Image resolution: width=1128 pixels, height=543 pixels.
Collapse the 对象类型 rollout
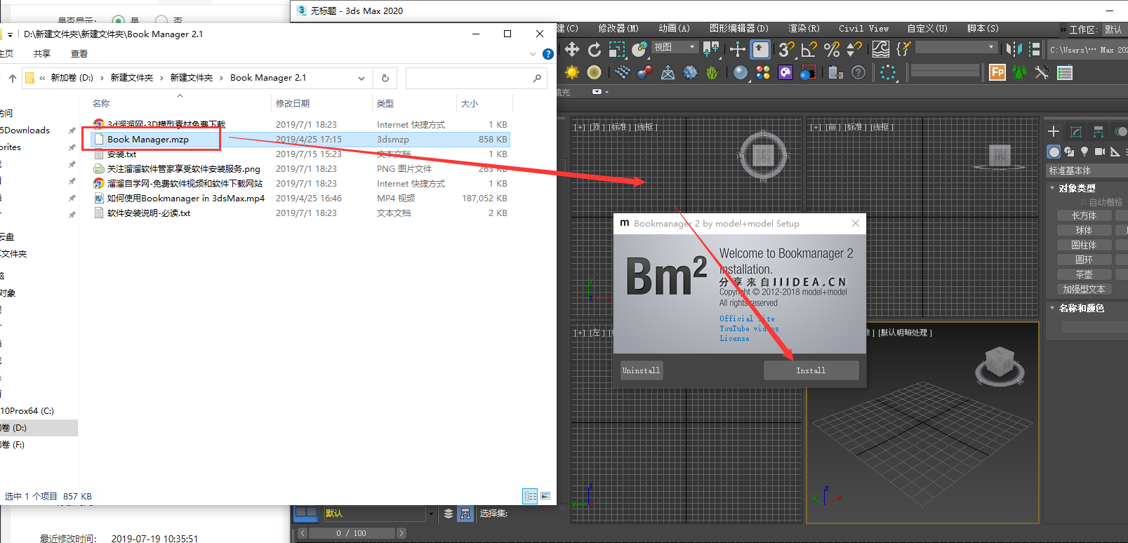point(1052,188)
